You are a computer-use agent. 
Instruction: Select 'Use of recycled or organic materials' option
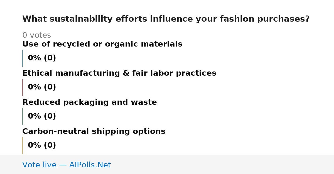click(x=102, y=44)
